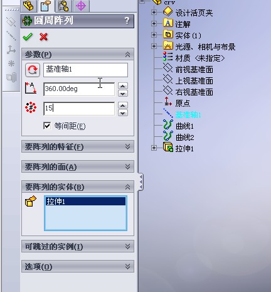Image resolution: width=271 pixels, height=292 pixels.
Task: Click the help question mark in 圆周阵列 header
Action: point(127,21)
